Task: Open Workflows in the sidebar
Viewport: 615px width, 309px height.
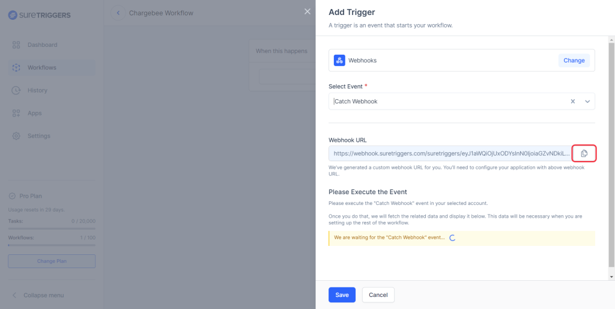Action: [x=52, y=67]
